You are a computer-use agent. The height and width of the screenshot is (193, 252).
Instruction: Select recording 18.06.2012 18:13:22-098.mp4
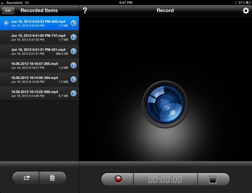pyautogui.click(x=39, y=93)
